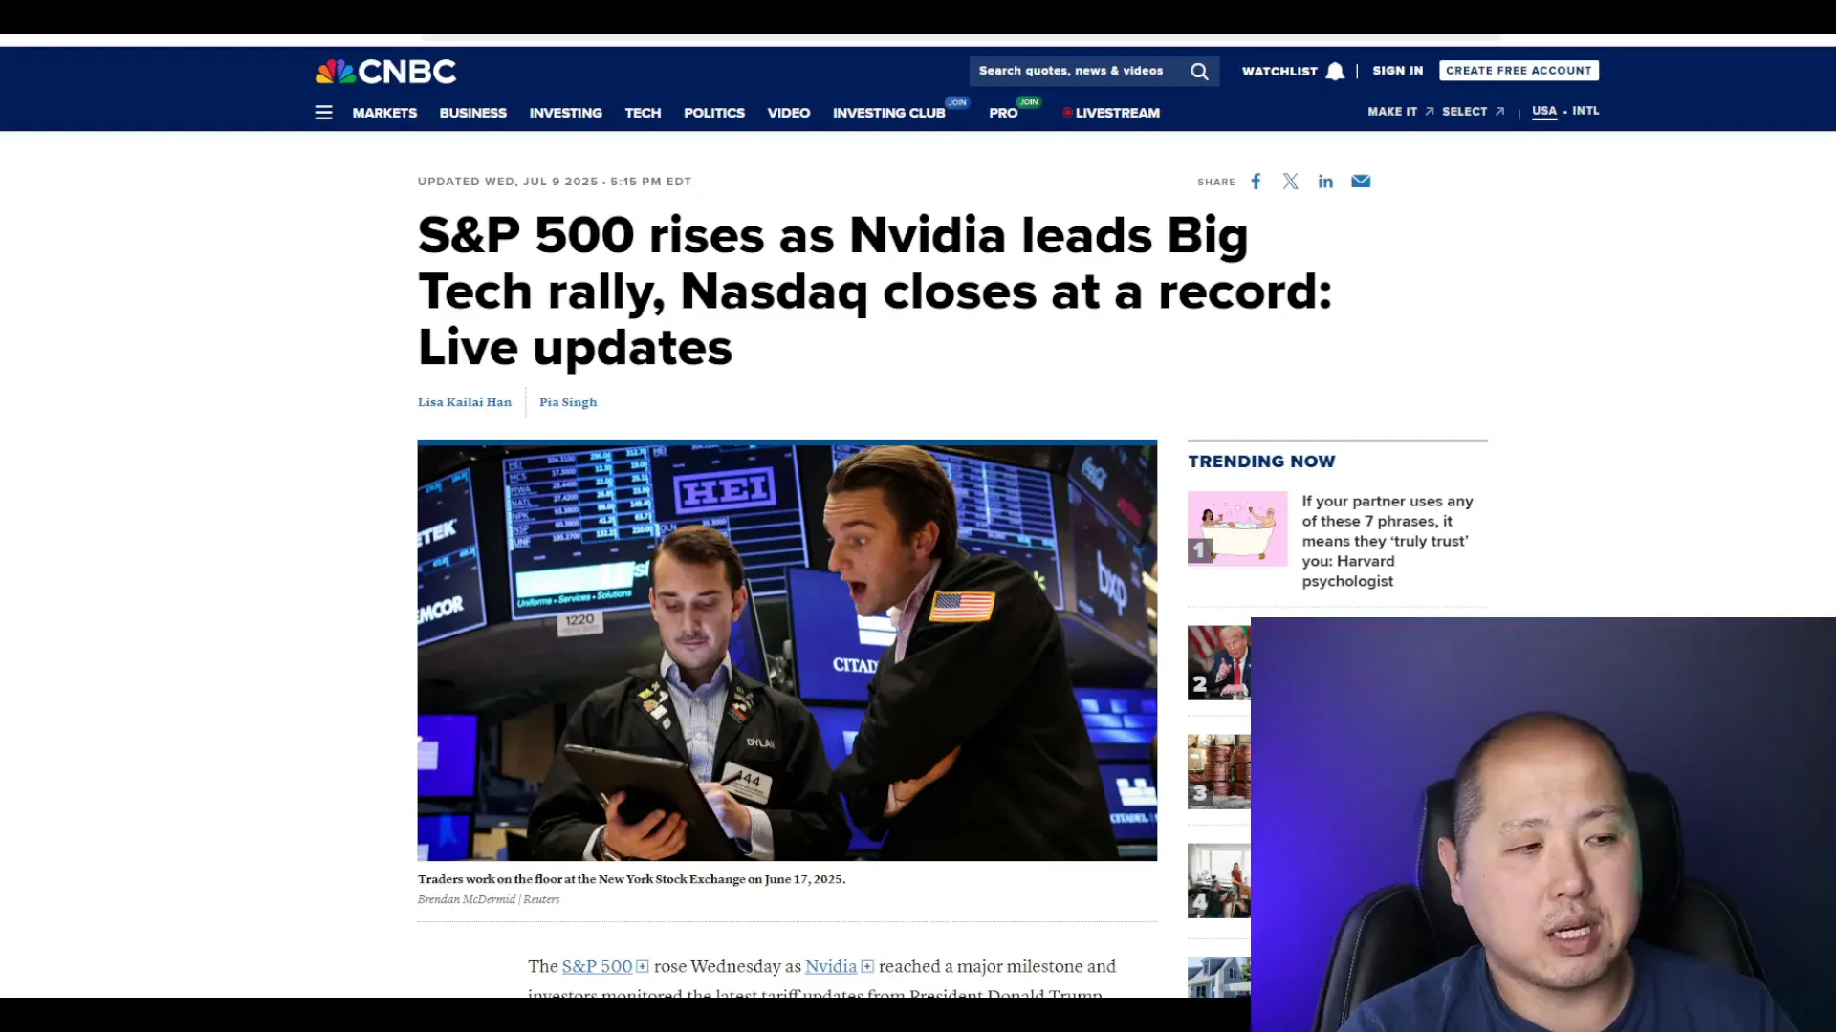Click trending item 4 thumbnail
This screenshot has height=1032, width=1836.
(x=1219, y=880)
